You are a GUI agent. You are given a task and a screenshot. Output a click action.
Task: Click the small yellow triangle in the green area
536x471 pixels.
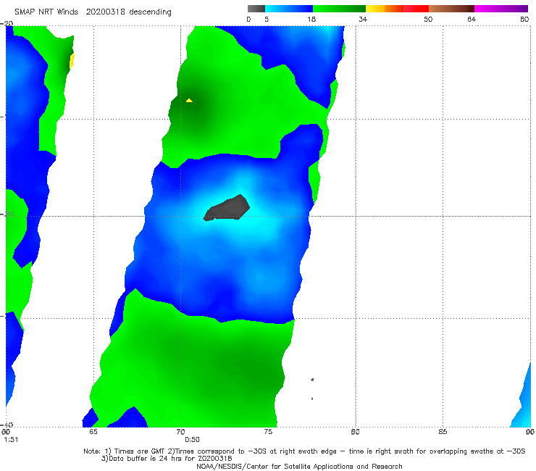(x=189, y=101)
